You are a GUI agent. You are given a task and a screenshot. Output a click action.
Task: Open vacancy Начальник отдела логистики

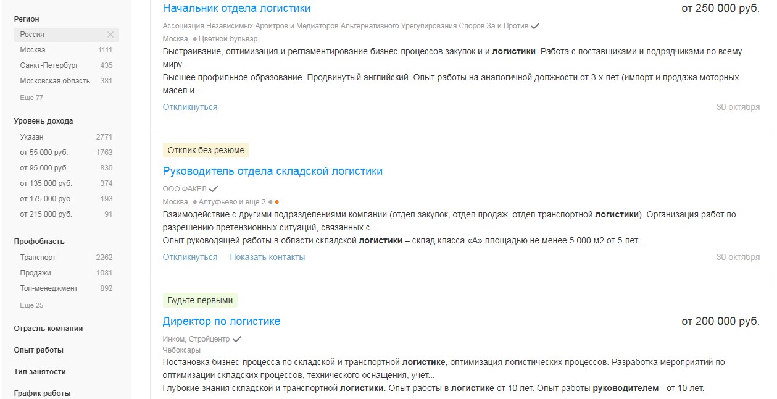(x=237, y=8)
